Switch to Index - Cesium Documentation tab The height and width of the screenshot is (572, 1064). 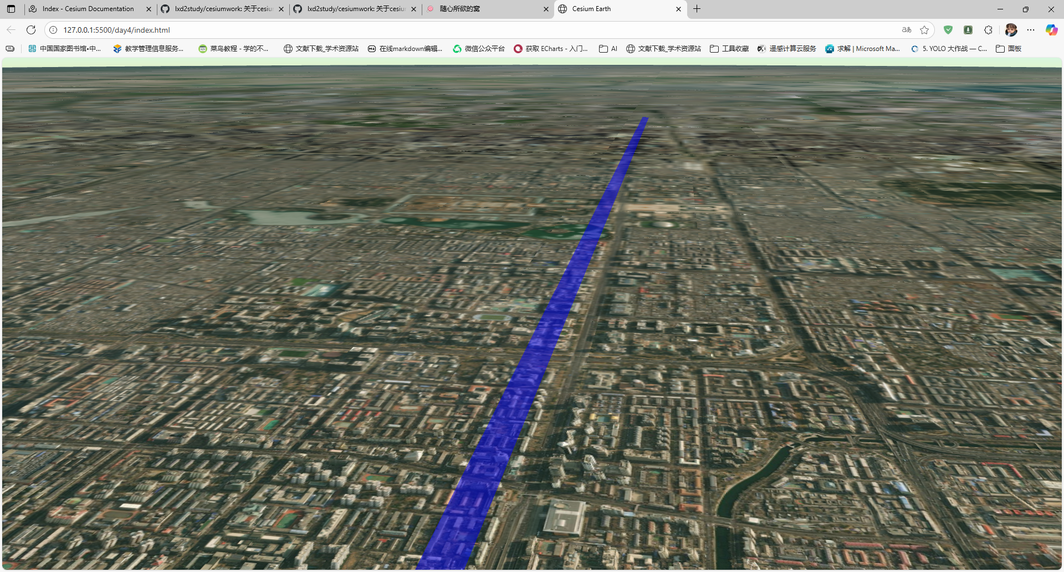(88, 9)
